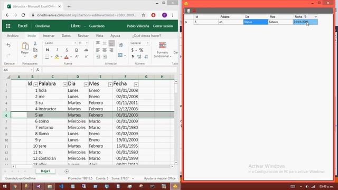Select the Hoja1 sheet tab
The image size is (338, 190).
[45, 171]
